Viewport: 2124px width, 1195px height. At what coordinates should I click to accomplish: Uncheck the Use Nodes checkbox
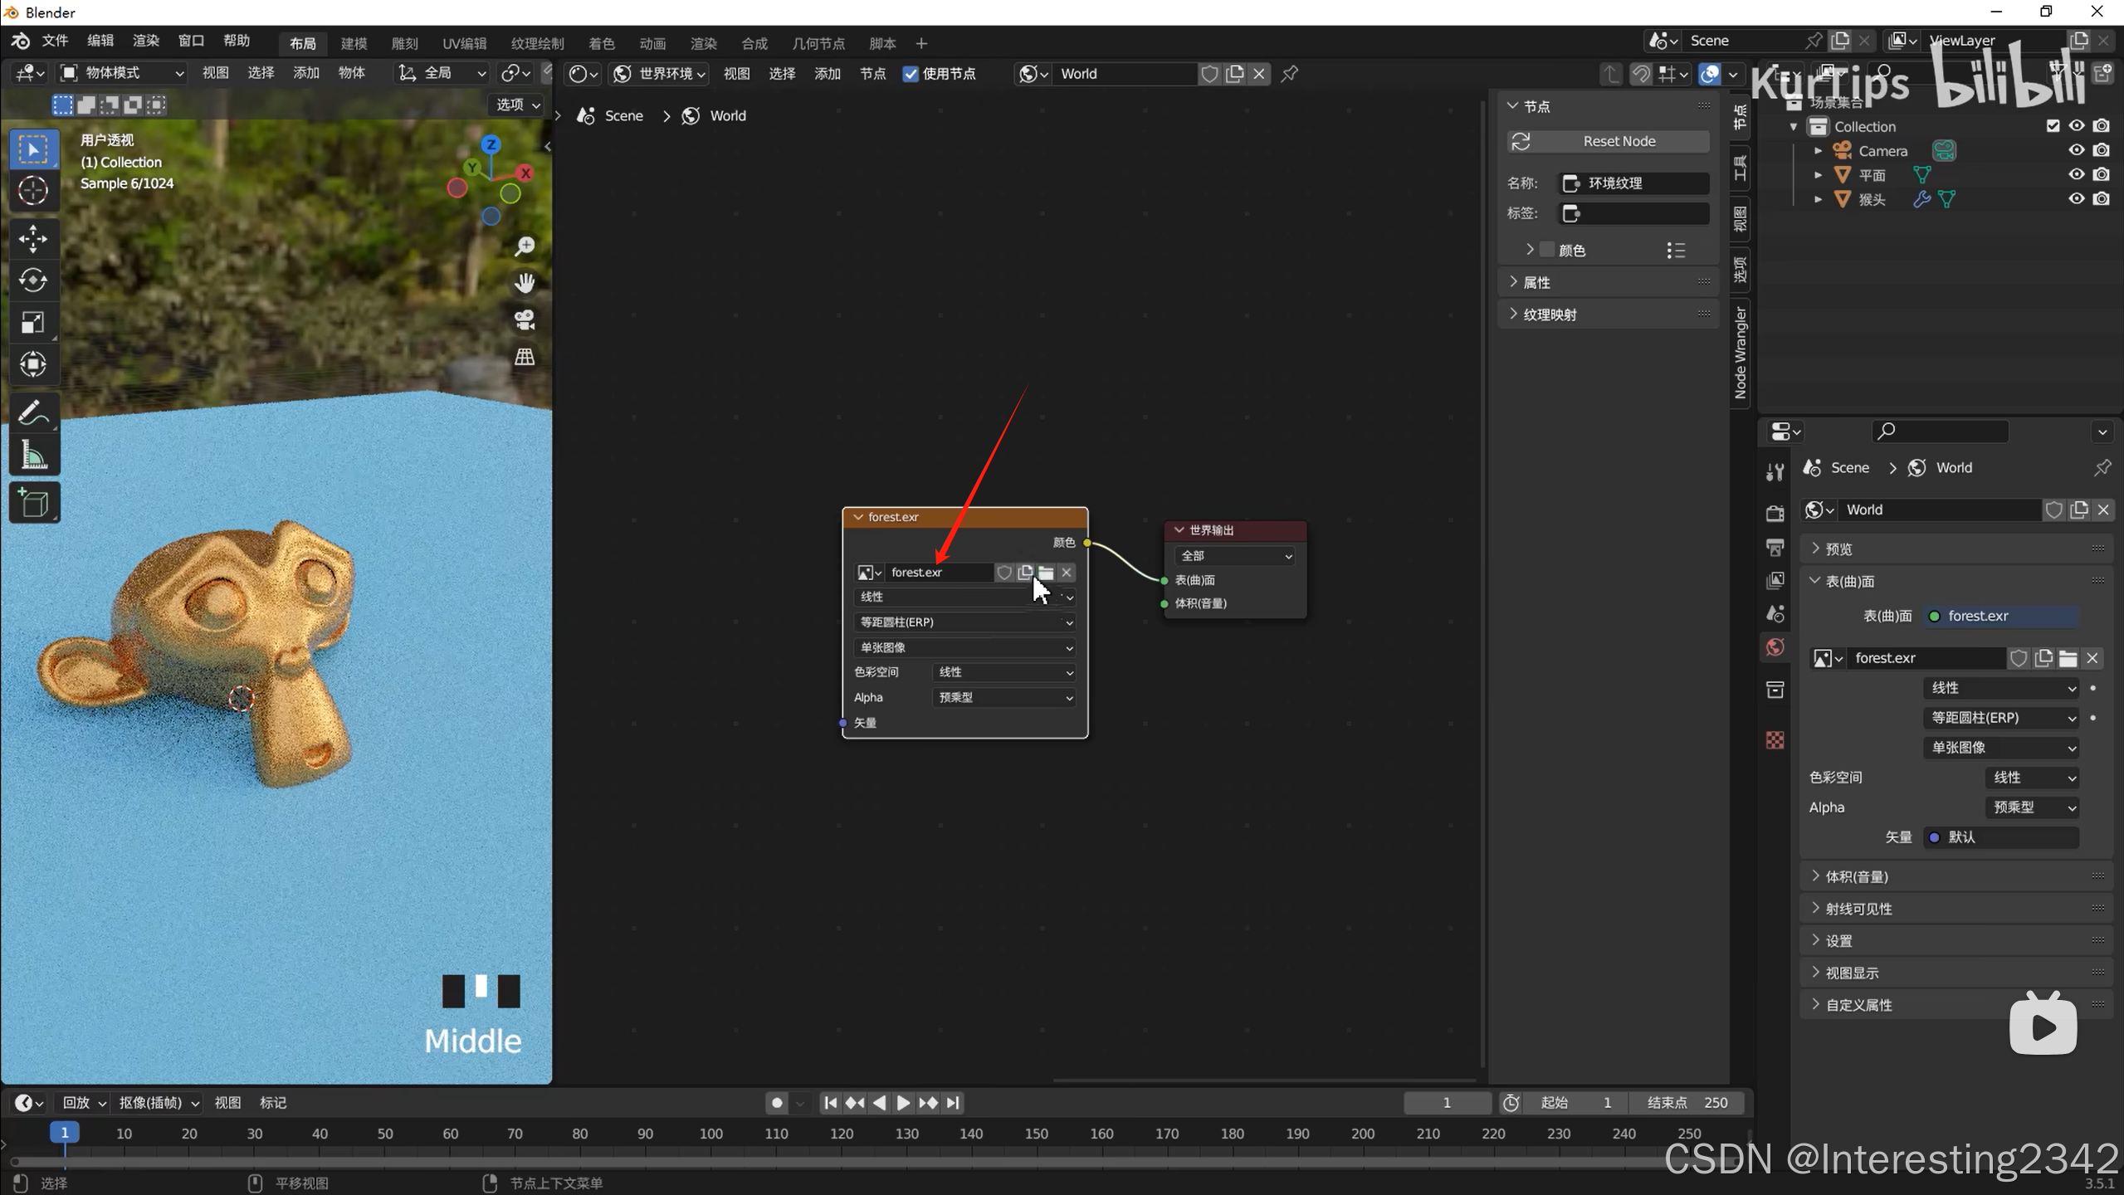911,74
